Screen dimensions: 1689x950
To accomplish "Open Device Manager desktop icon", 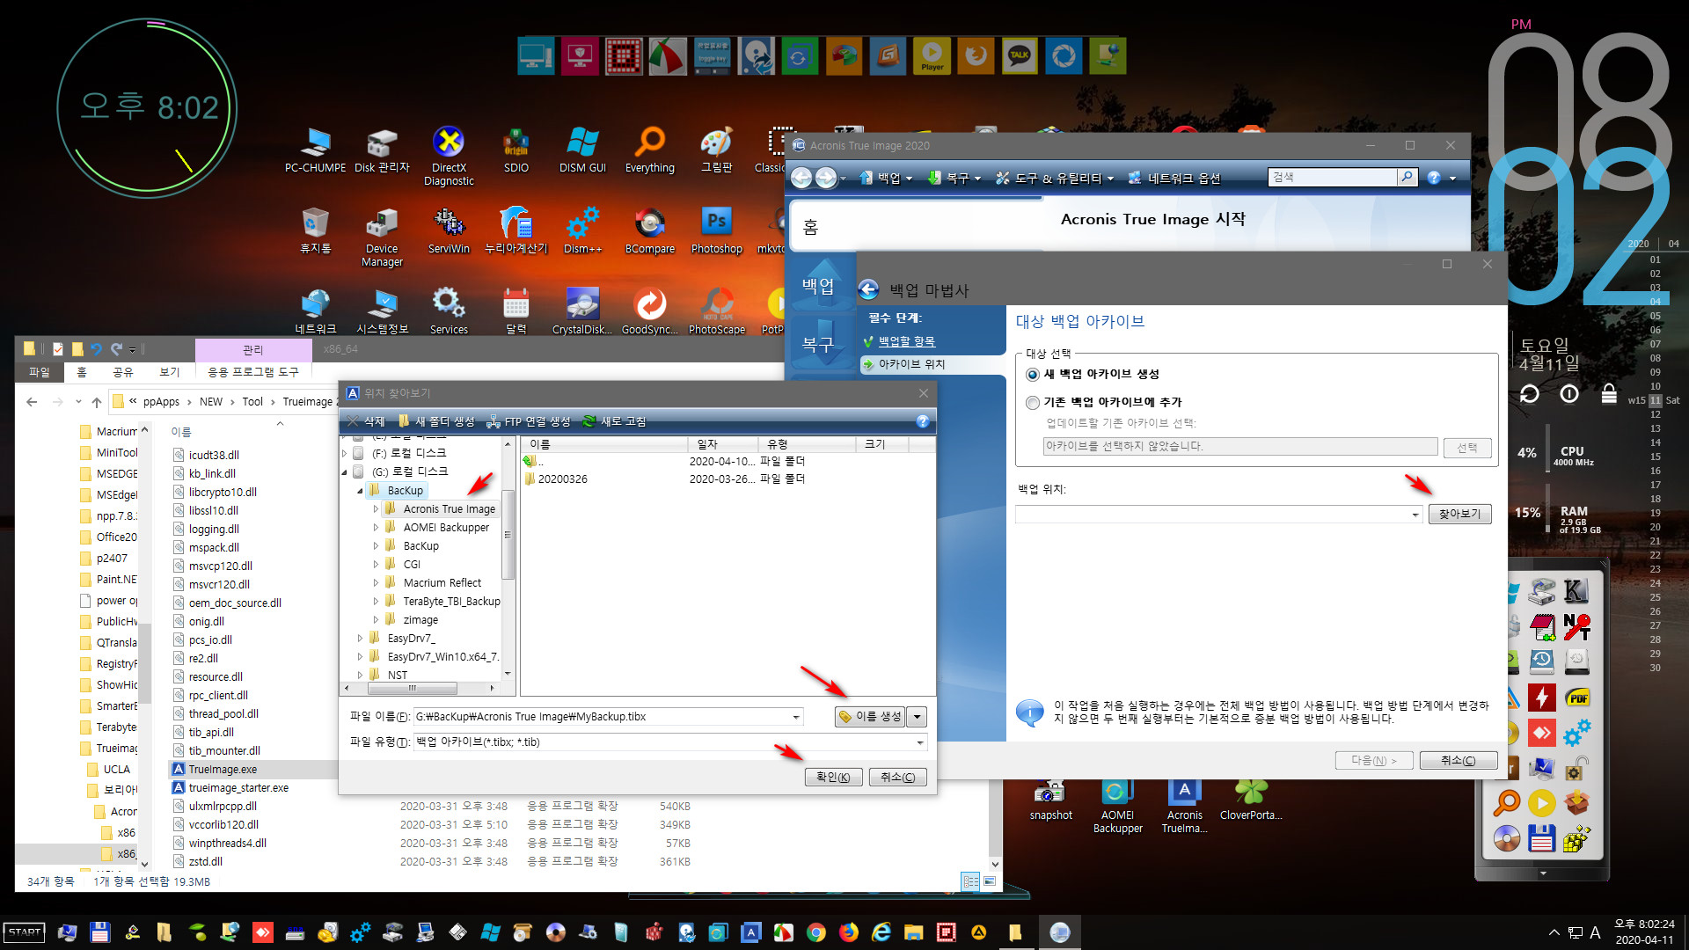I will click(x=382, y=237).
